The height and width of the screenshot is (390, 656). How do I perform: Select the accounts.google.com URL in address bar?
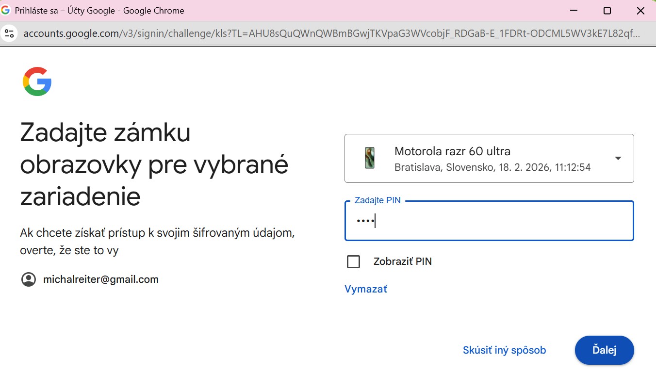[x=330, y=33]
